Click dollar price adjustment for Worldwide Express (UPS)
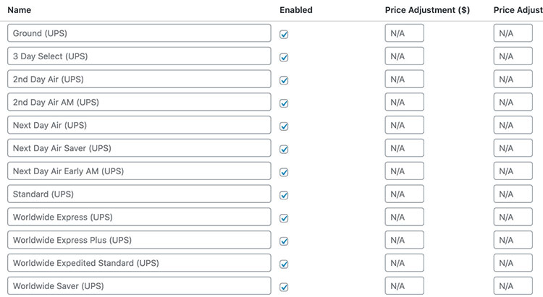Screen dimensions: 543x297 [404, 218]
